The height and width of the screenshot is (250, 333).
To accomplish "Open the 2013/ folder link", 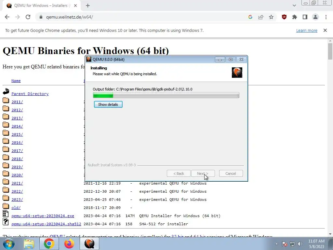I will pyautogui.click(x=17, y=118).
